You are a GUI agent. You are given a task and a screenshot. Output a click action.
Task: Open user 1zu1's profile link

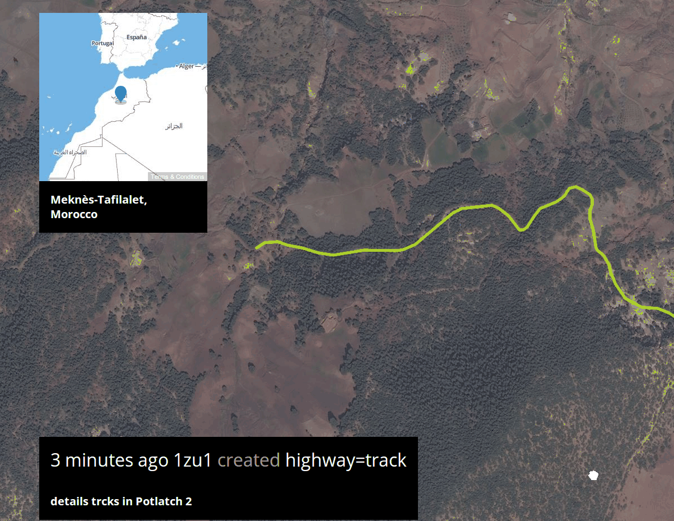pos(193,460)
